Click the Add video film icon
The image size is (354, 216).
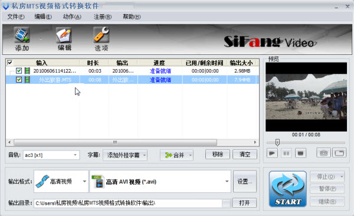[22, 35]
